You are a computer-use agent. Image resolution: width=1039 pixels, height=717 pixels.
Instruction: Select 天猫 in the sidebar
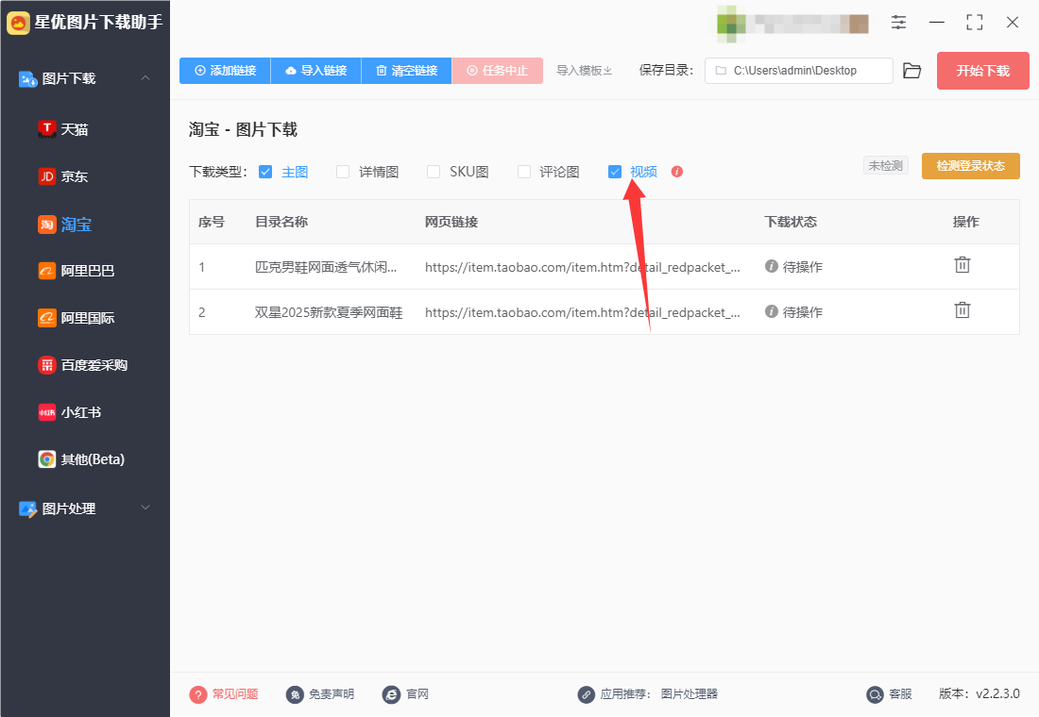(x=75, y=130)
